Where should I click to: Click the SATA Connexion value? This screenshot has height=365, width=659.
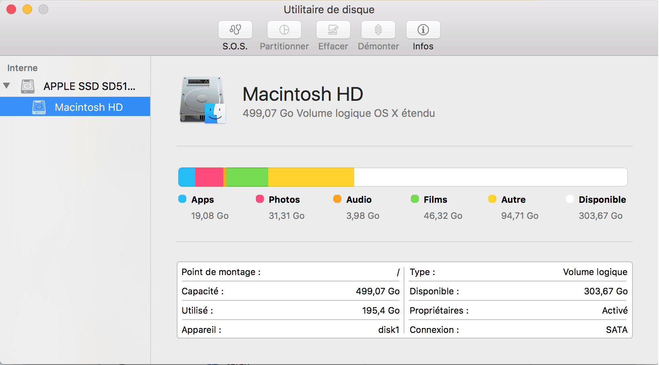(616, 330)
